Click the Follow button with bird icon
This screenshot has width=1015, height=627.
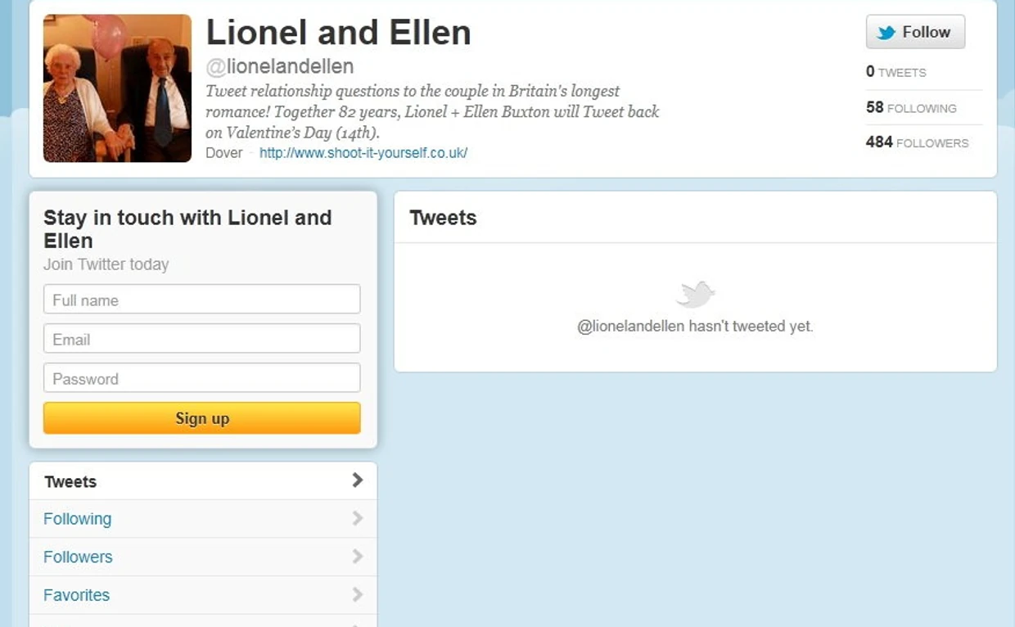915,33
